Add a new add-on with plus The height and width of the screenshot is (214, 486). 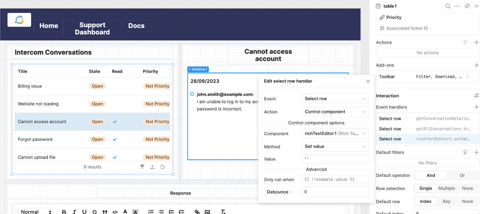click(x=477, y=65)
